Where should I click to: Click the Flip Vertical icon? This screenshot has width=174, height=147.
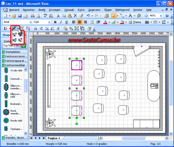coord(41,28)
